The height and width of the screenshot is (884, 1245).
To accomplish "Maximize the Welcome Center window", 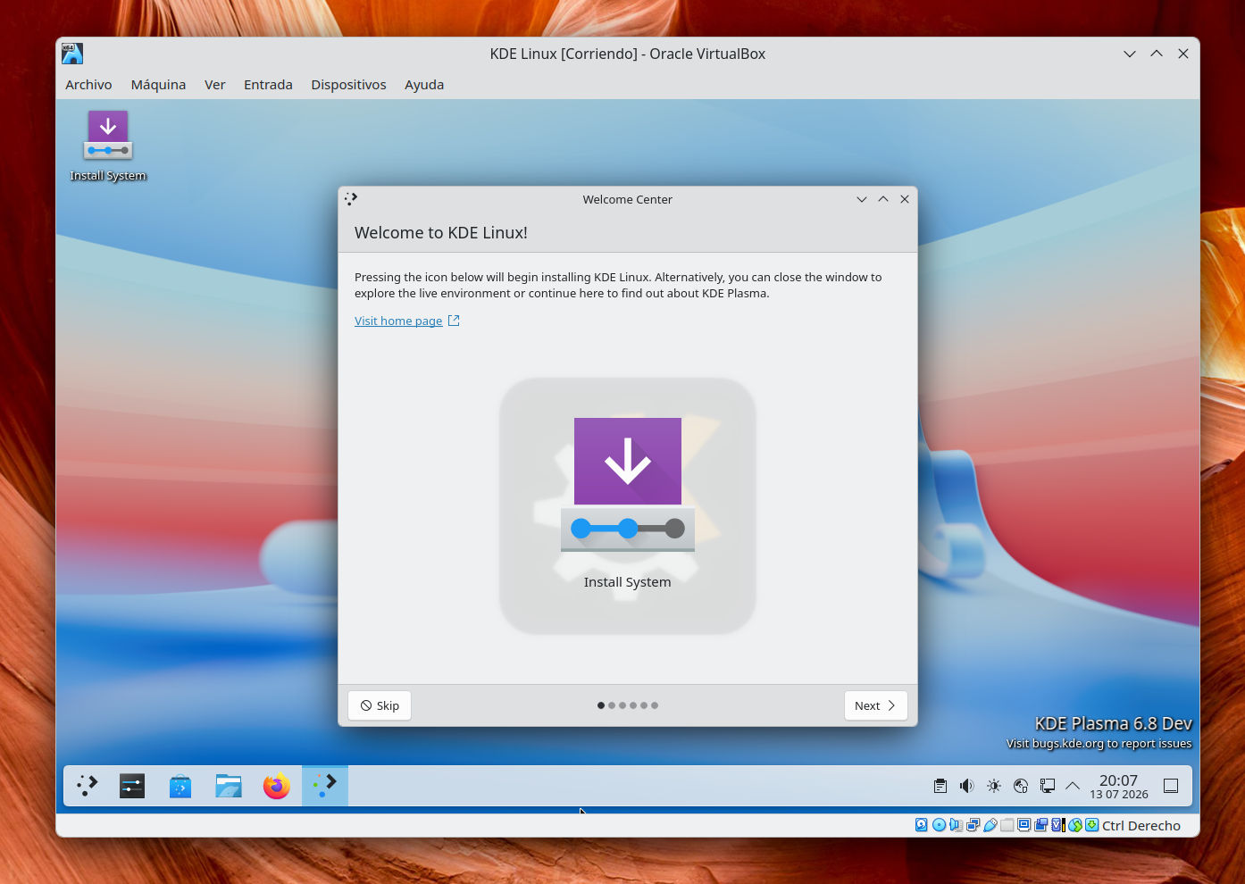I will click(883, 199).
